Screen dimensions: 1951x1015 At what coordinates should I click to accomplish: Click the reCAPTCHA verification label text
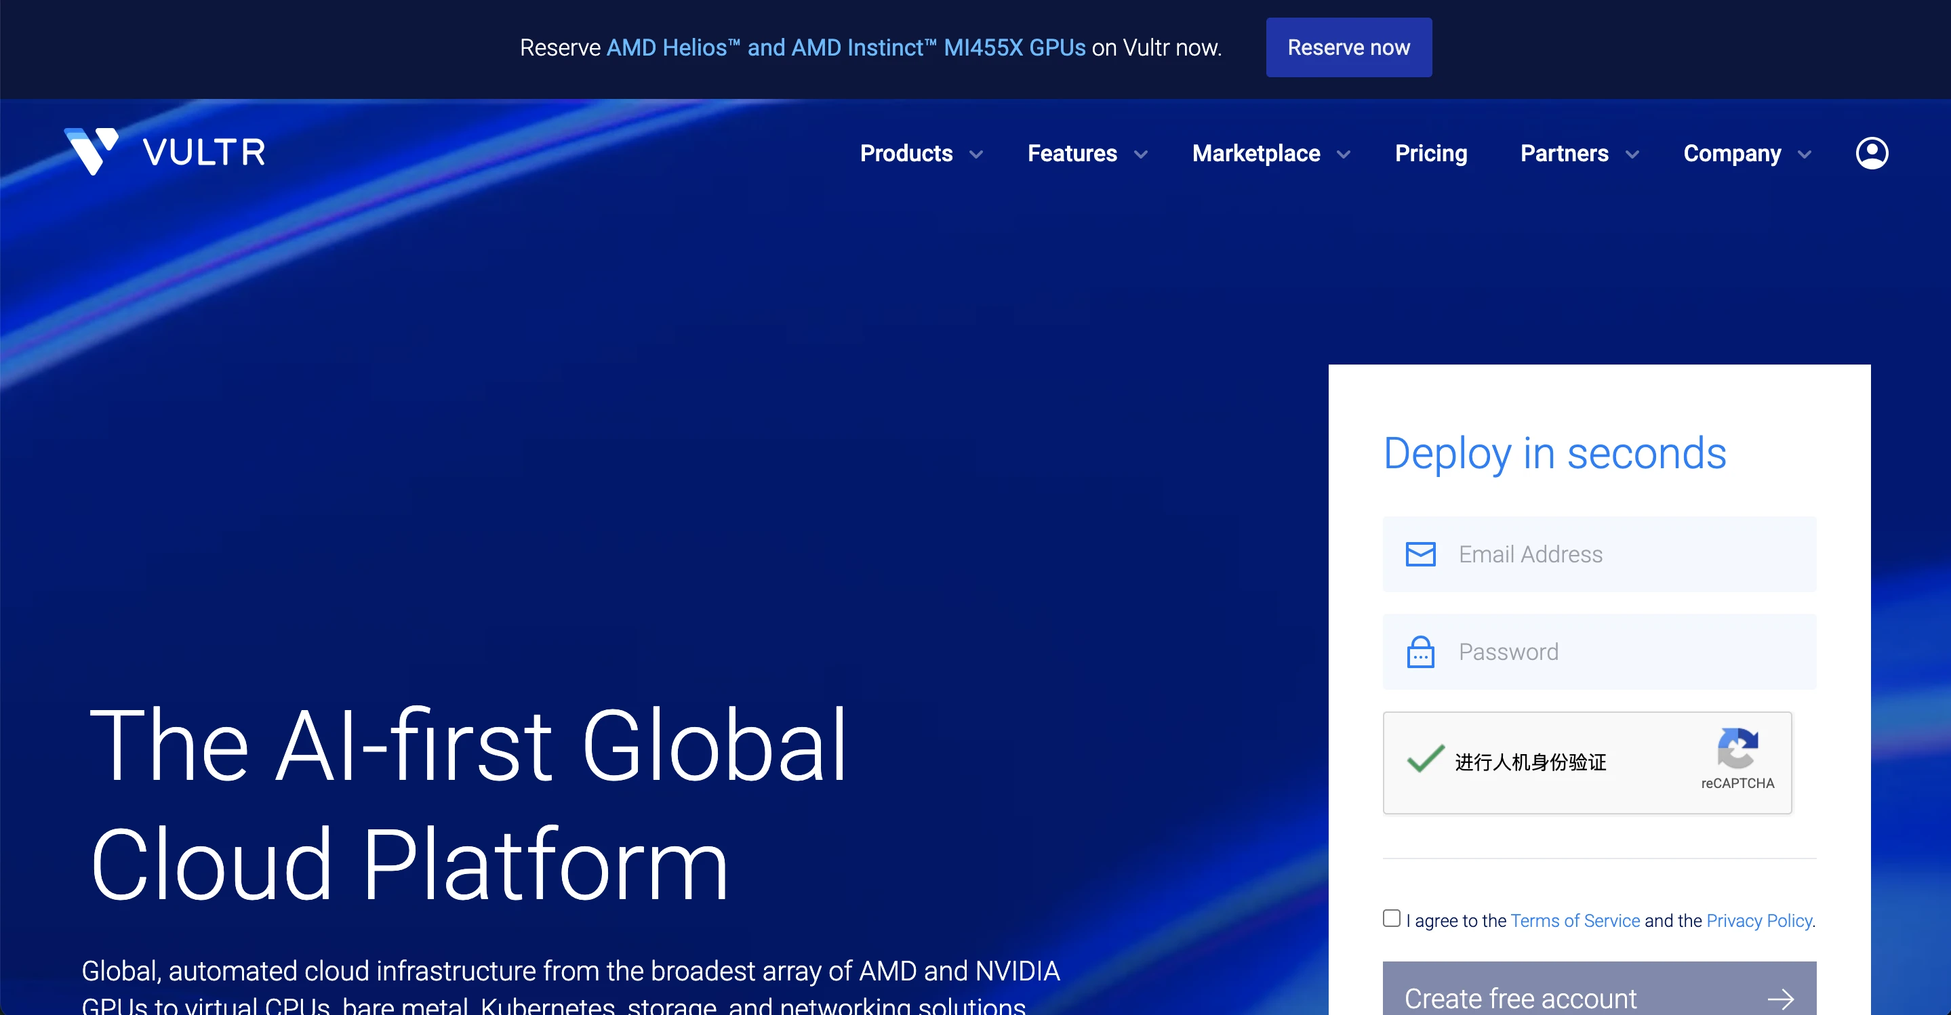click(1530, 762)
